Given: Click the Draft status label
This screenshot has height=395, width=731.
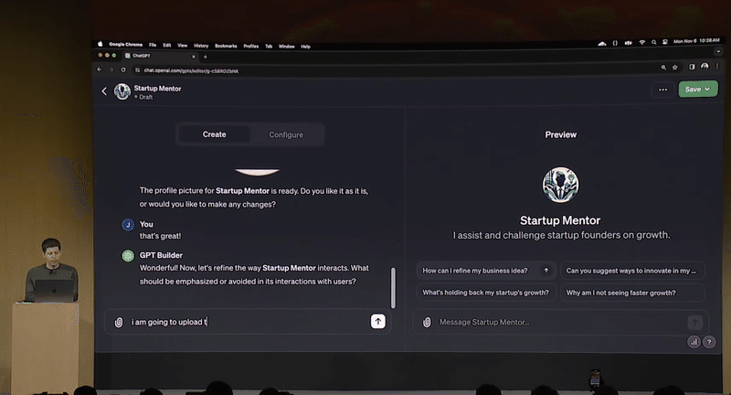Looking at the screenshot, I should click(143, 97).
